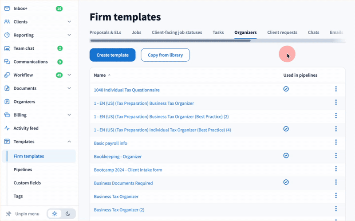Switch to the Client requests tab

click(282, 32)
